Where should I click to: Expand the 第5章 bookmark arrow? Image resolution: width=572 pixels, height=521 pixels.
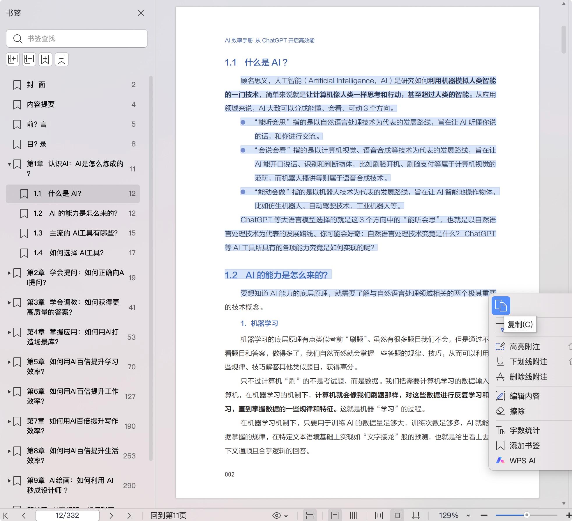pos(9,362)
